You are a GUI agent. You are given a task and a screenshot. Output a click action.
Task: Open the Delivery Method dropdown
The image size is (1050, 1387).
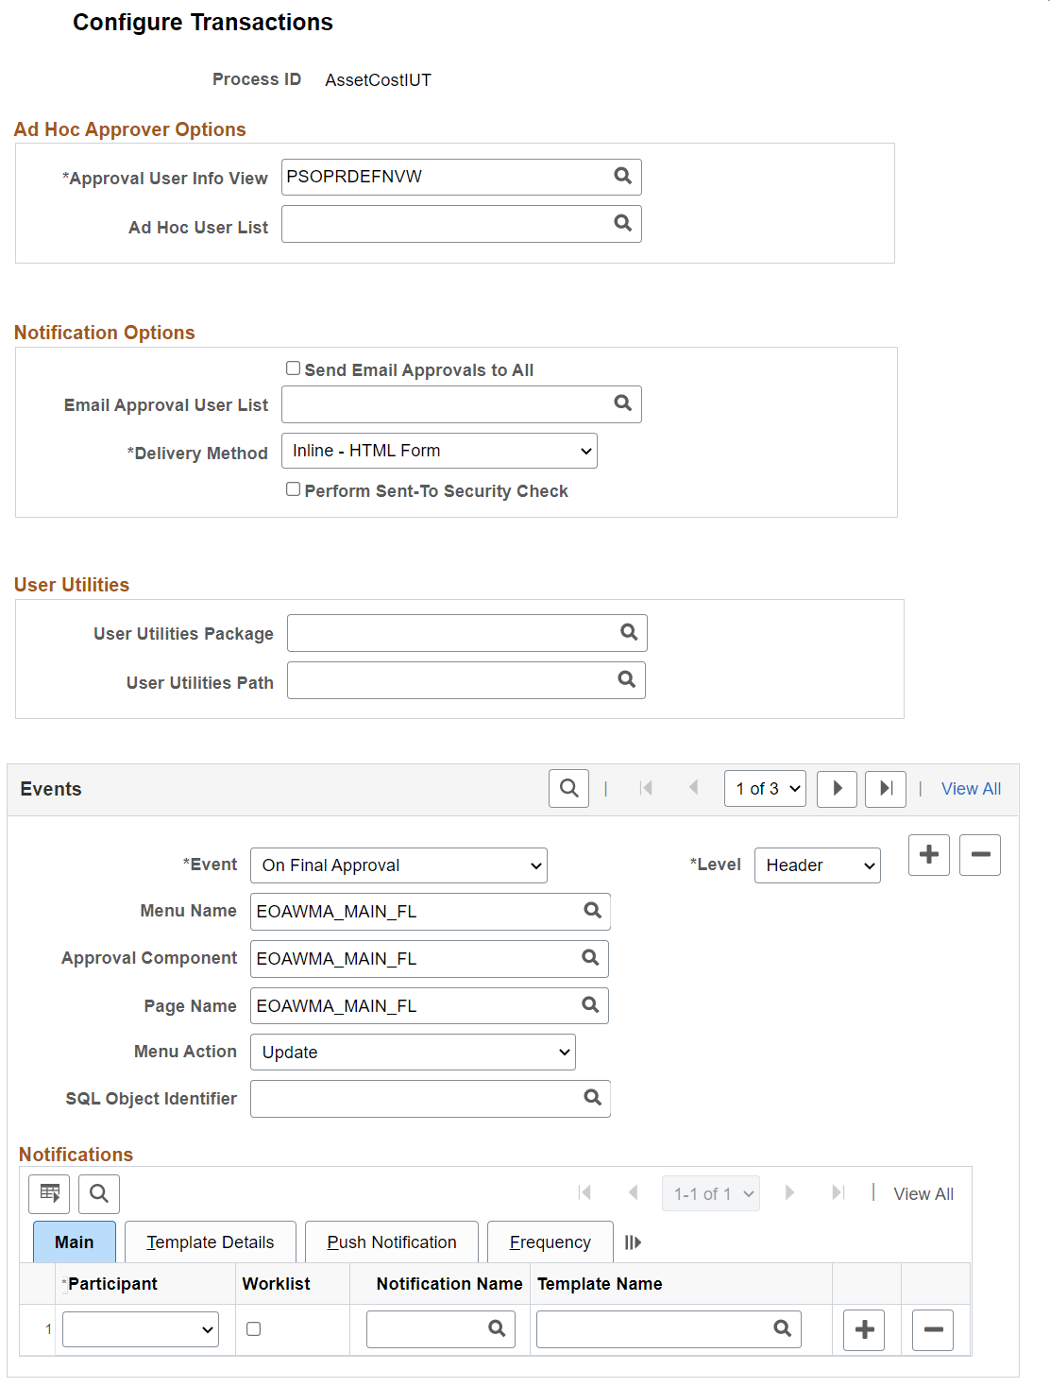pyautogui.click(x=438, y=451)
